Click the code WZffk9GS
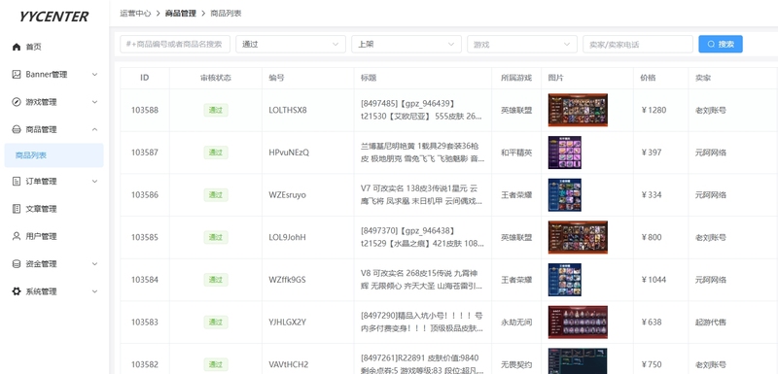The width and height of the screenshot is (778, 374). [x=287, y=280]
